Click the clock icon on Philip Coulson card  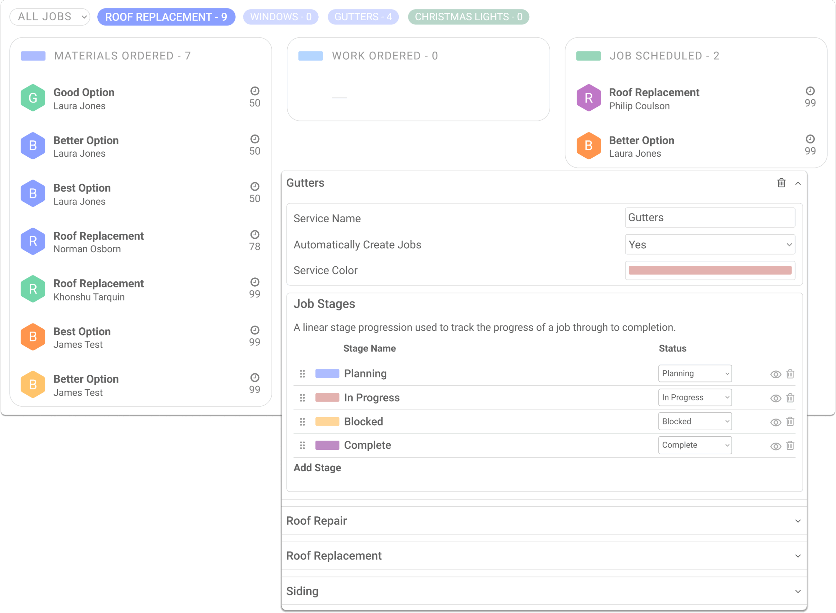(x=811, y=91)
